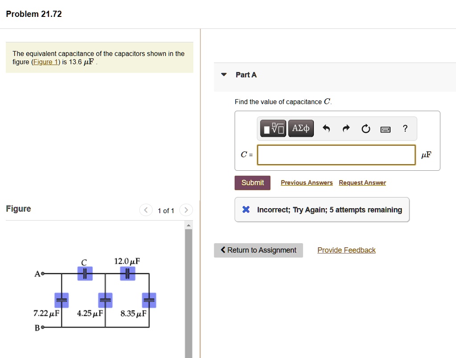
Task: Collapse the Part A section
Action: pyautogui.click(x=223, y=75)
